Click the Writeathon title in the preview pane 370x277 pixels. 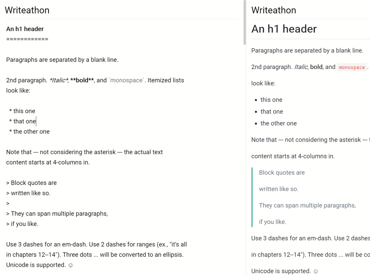click(273, 10)
